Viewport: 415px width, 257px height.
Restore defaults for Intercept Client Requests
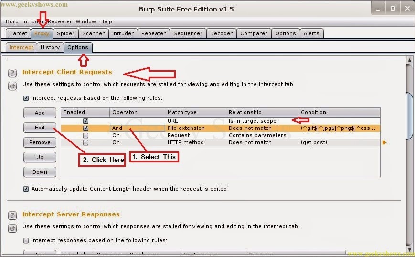click(x=12, y=86)
